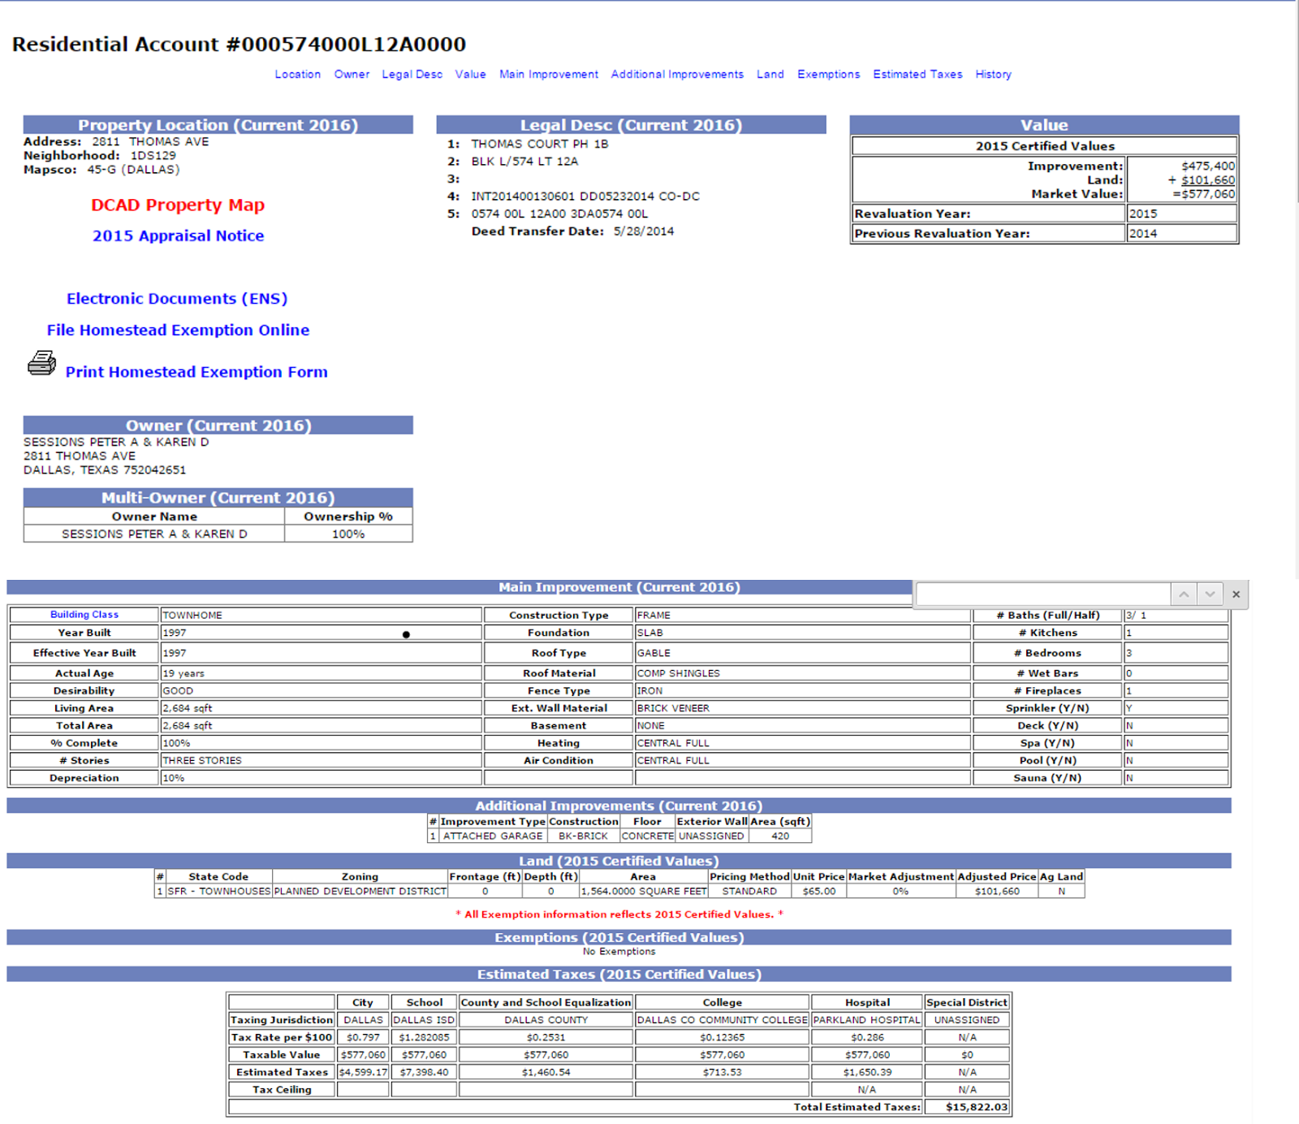
Task: Click the Actual Age value 19 years
Action: coord(183,673)
